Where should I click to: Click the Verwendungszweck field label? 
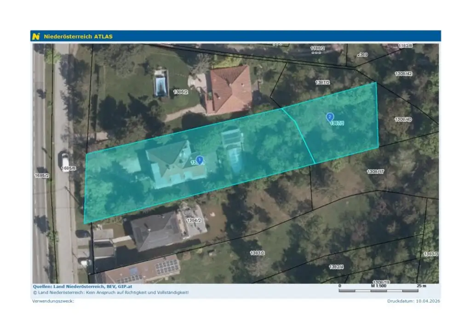53,301
